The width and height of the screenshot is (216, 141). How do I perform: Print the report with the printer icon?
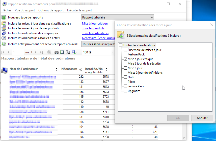coord(57,52)
